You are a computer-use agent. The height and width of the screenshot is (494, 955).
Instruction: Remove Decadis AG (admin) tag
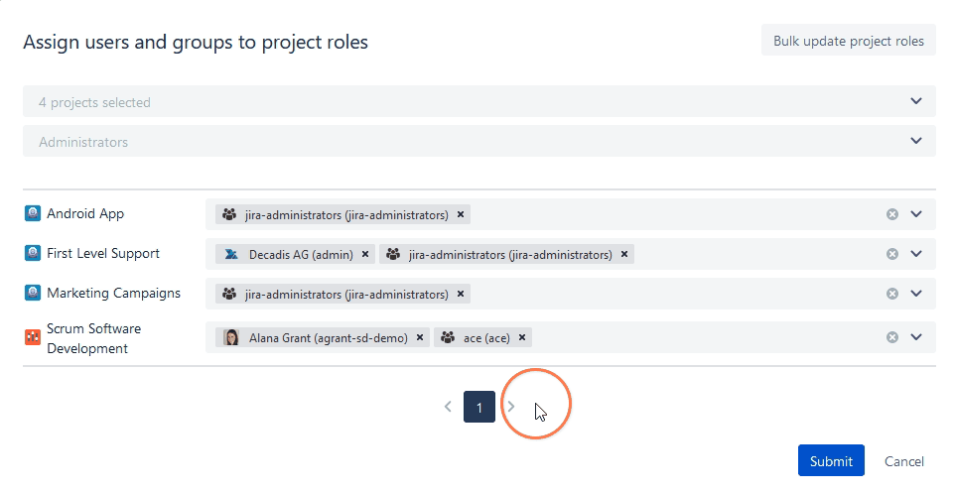[365, 254]
